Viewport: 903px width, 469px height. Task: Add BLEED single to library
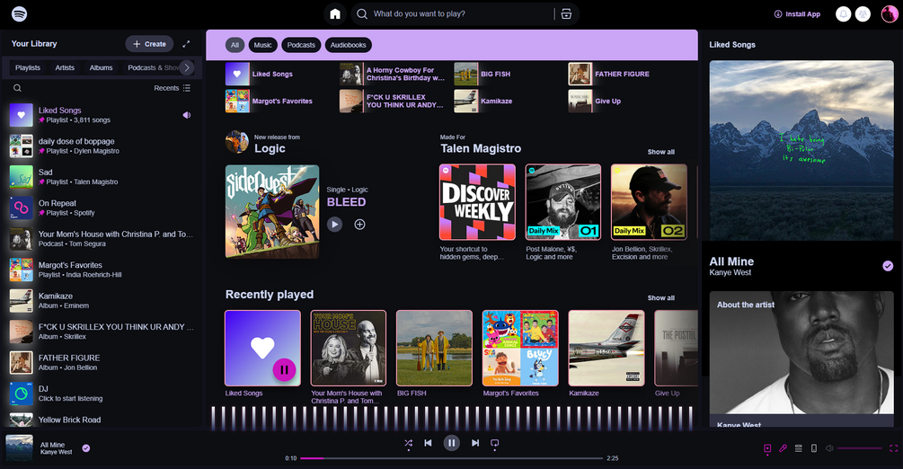360,224
